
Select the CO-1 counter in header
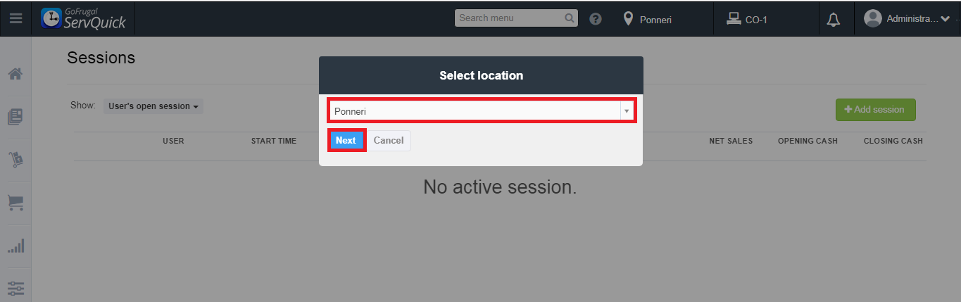(748, 20)
